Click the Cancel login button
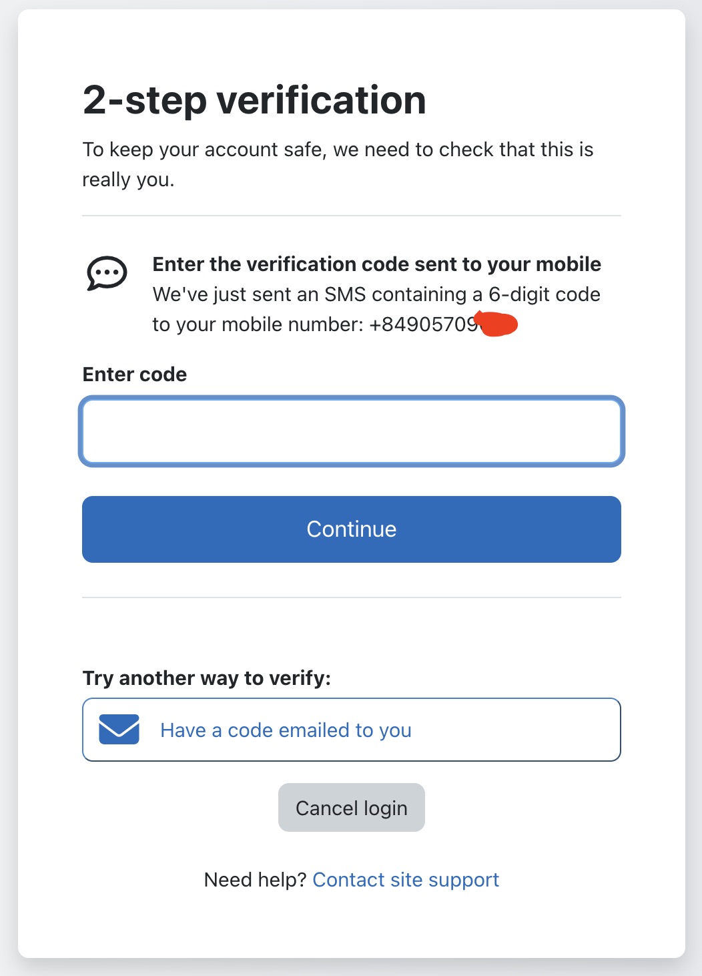 coord(352,808)
